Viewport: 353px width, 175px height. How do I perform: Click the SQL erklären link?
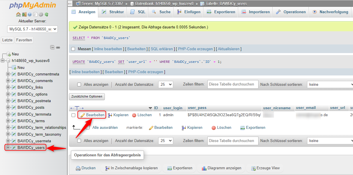point(162,49)
